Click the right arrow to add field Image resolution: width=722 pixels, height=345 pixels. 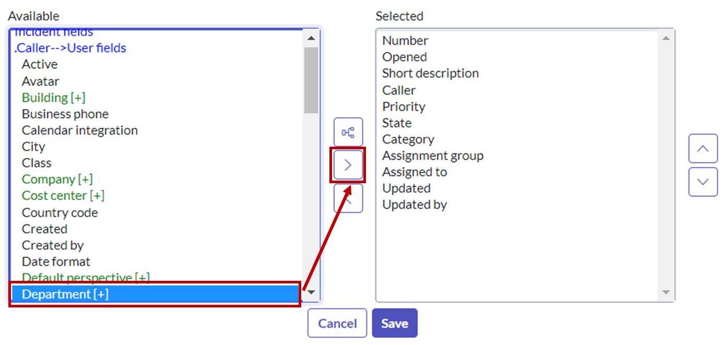[347, 164]
